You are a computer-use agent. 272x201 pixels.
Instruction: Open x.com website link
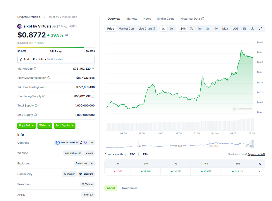(89, 153)
